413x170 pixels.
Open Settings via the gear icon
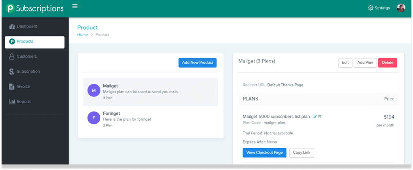370,8
